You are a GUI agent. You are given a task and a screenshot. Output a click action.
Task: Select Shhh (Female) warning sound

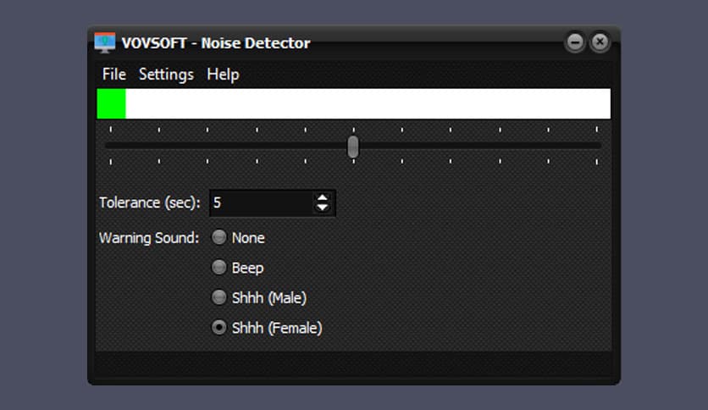(x=267, y=328)
